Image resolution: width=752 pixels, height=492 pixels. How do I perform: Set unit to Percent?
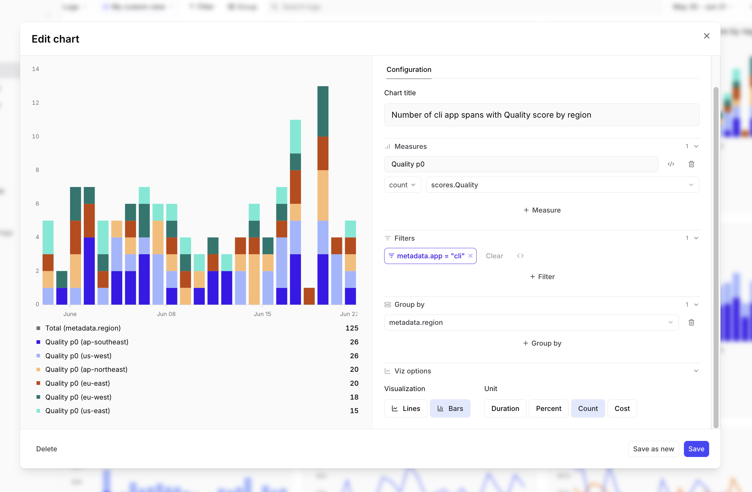[x=548, y=408]
